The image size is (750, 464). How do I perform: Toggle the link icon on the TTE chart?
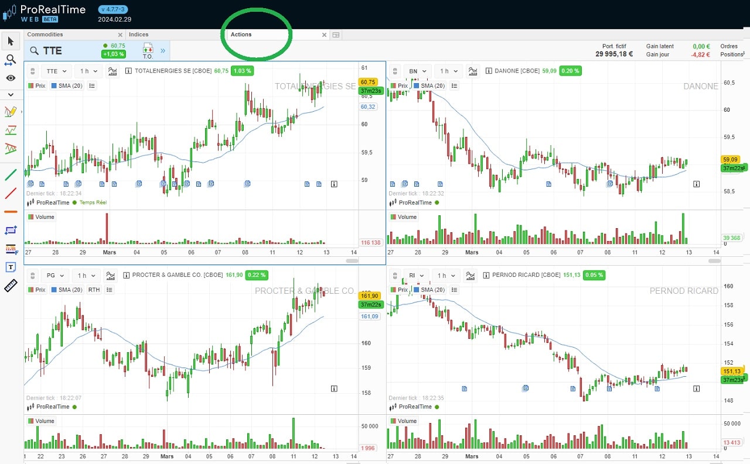click(33, 71)
